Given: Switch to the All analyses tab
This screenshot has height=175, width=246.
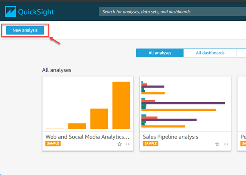Looking at the screenshot, I should [160, 53].
